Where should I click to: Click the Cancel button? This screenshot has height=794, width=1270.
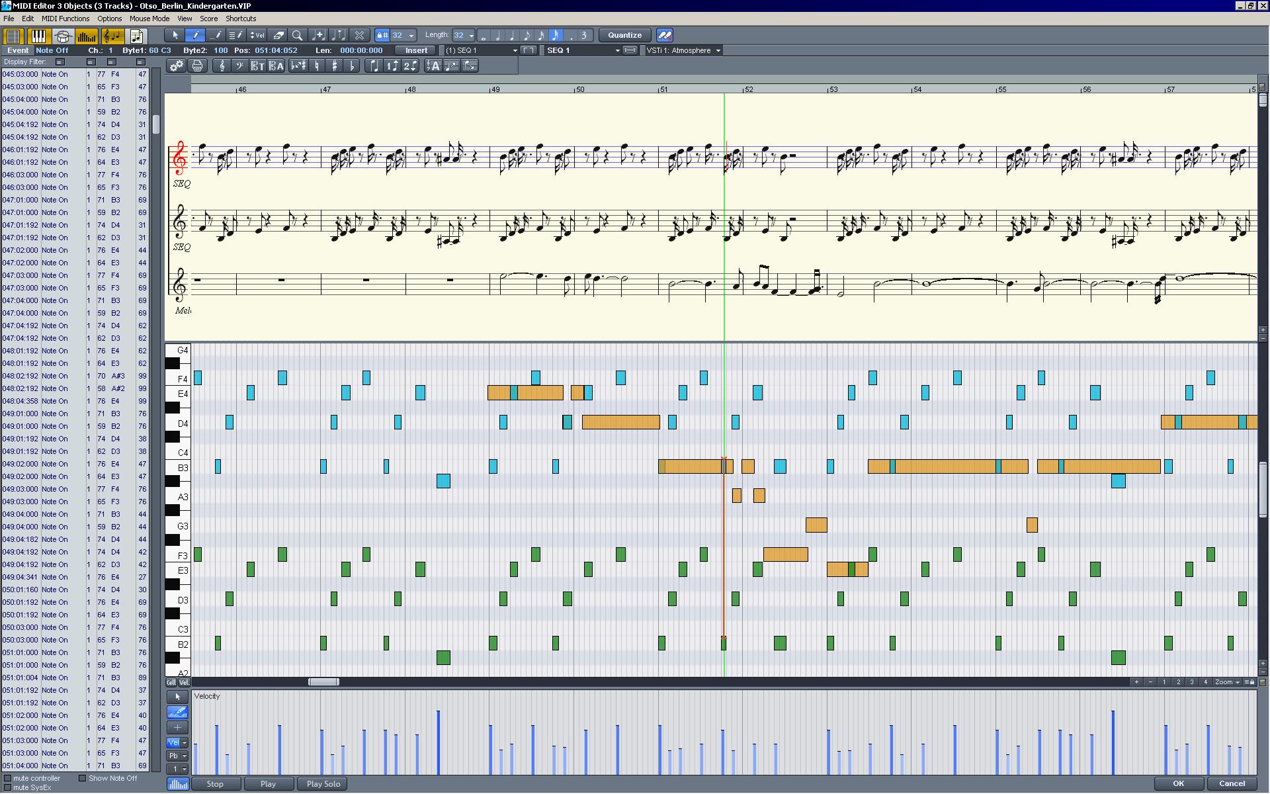[1232, 783]
